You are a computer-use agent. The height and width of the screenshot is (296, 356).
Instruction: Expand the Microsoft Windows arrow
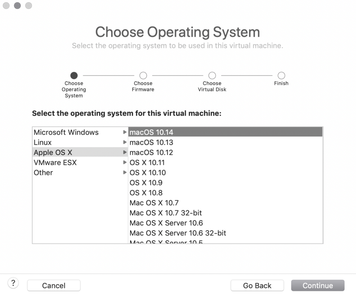click(125, 132)
